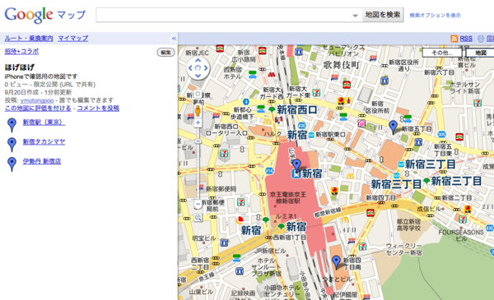Click the orange RSS feed icon
This screenshot has width=494, height=300.
tap(454, 39)
